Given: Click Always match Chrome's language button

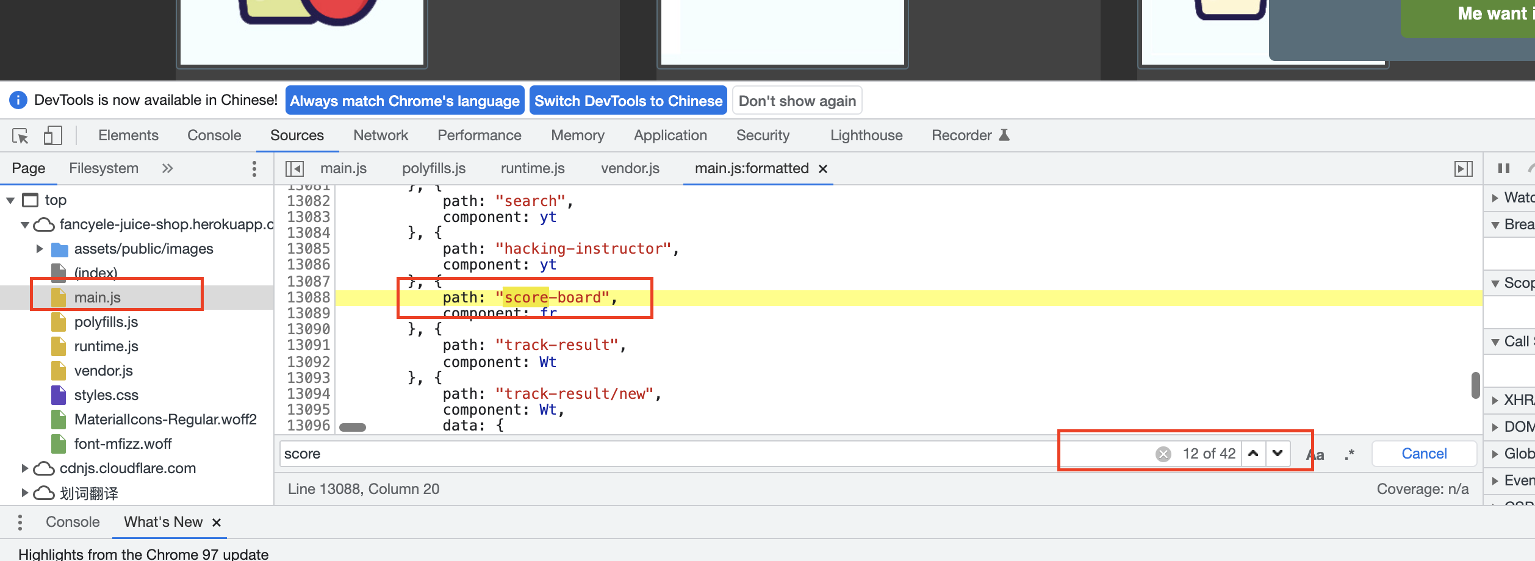Looking at the screenshot, I should 405,101.
